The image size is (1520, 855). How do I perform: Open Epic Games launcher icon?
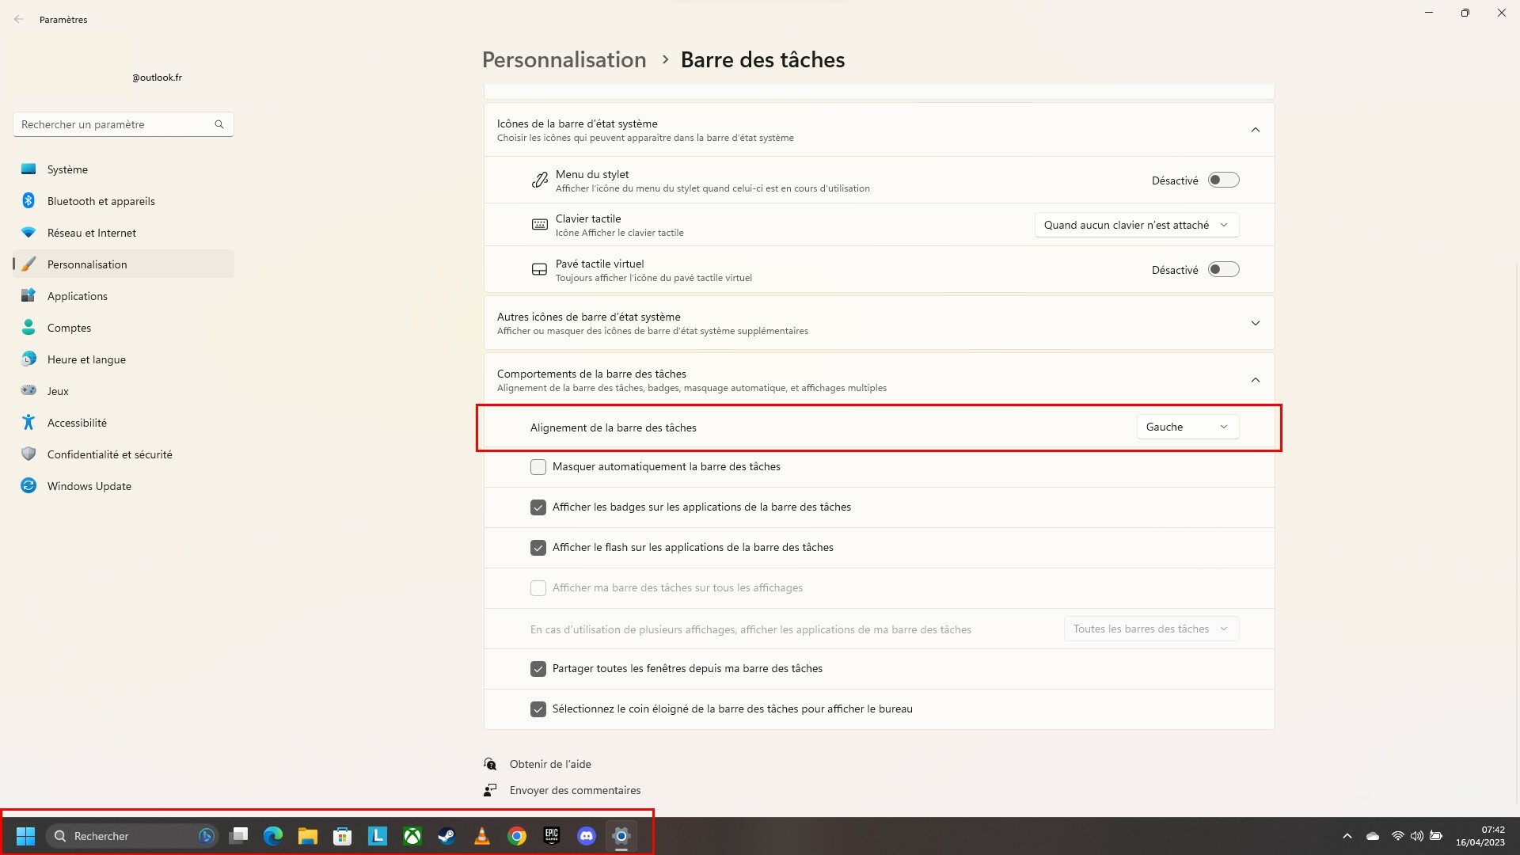(x=552, y=836)
